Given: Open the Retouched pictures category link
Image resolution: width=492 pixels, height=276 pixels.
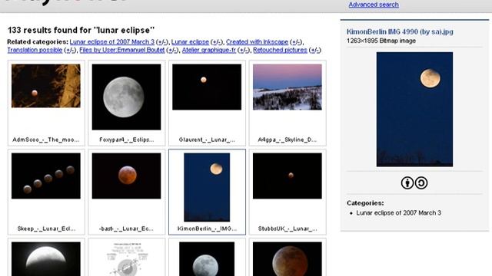Looking at the screenshot, I should (x=280, y=50).
